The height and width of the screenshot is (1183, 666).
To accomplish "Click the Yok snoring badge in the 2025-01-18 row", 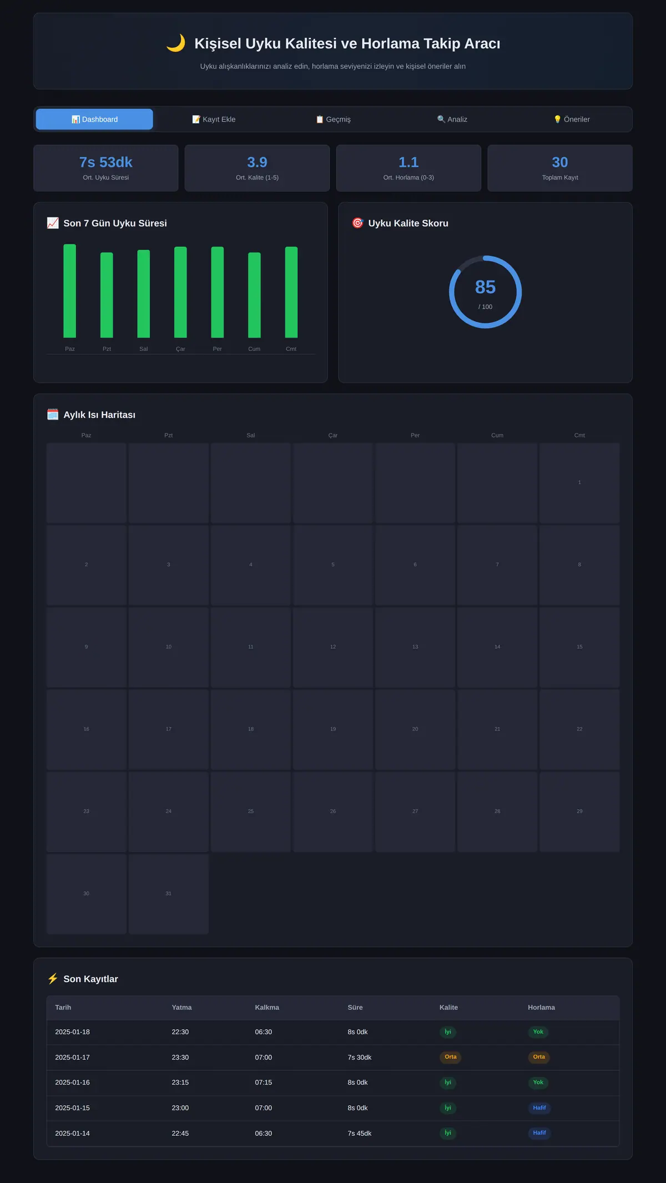I will coord(538,1032).
